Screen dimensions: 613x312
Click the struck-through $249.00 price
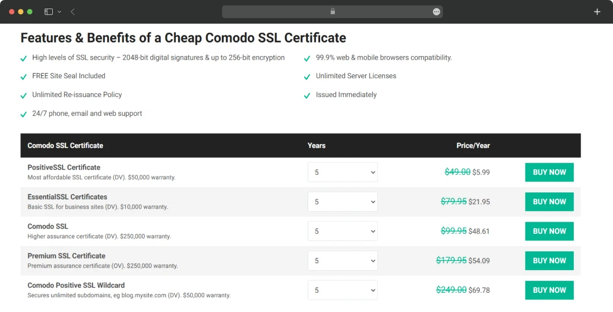pos(451,290)
